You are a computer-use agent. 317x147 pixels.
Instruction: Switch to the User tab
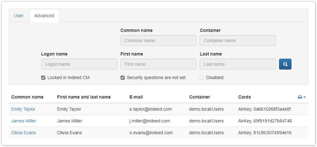19,16
